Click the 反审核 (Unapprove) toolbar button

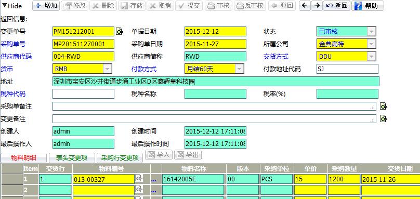[x=250, y=6]
